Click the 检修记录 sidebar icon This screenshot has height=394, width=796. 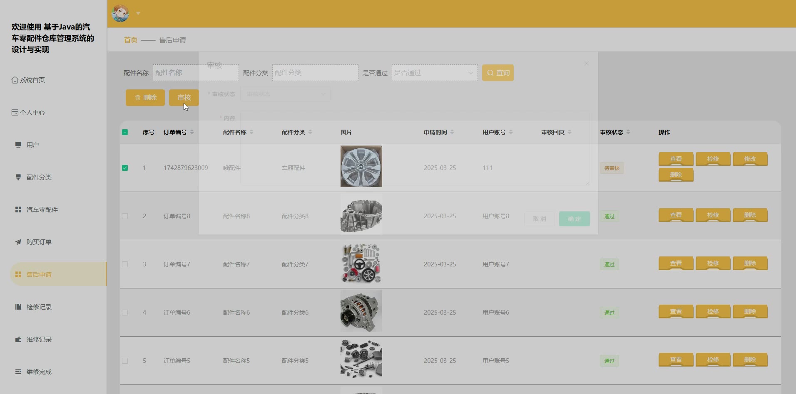tap(18, 307)
